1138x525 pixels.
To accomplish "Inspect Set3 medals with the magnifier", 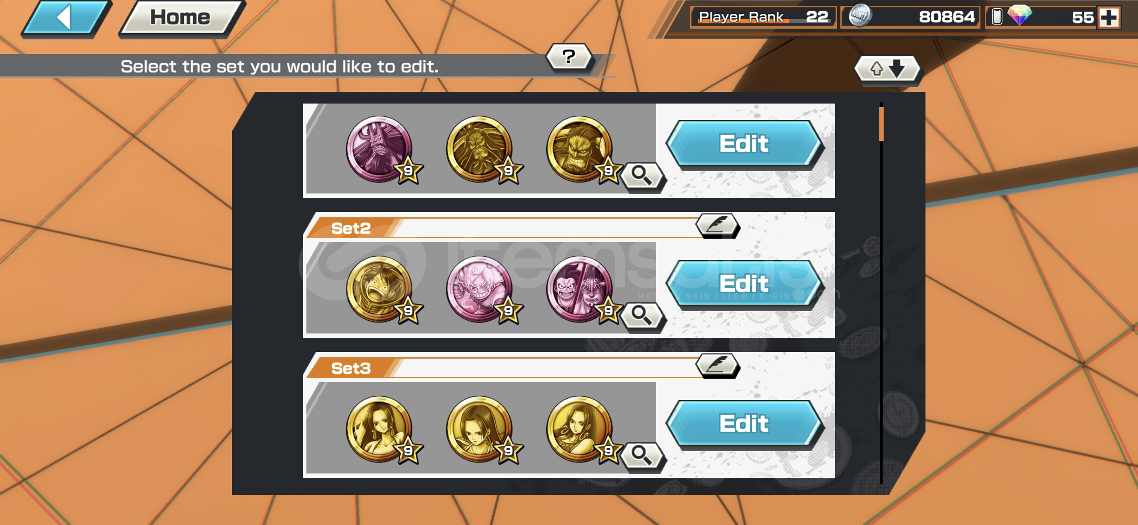I will 642,455.
